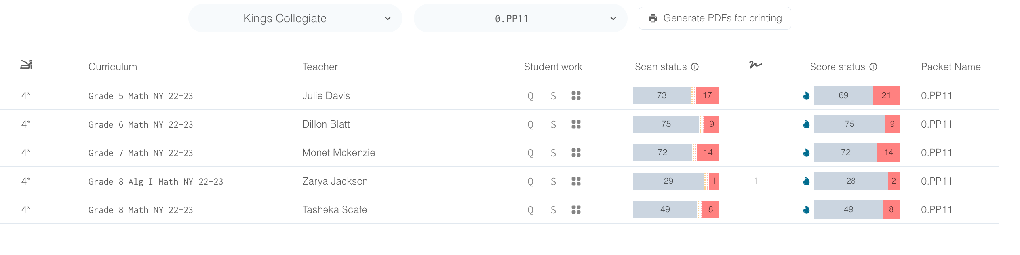This screenshot has height=255, width=1020.
Task: Generate PDFs for printing
Action: pos(715,18)
